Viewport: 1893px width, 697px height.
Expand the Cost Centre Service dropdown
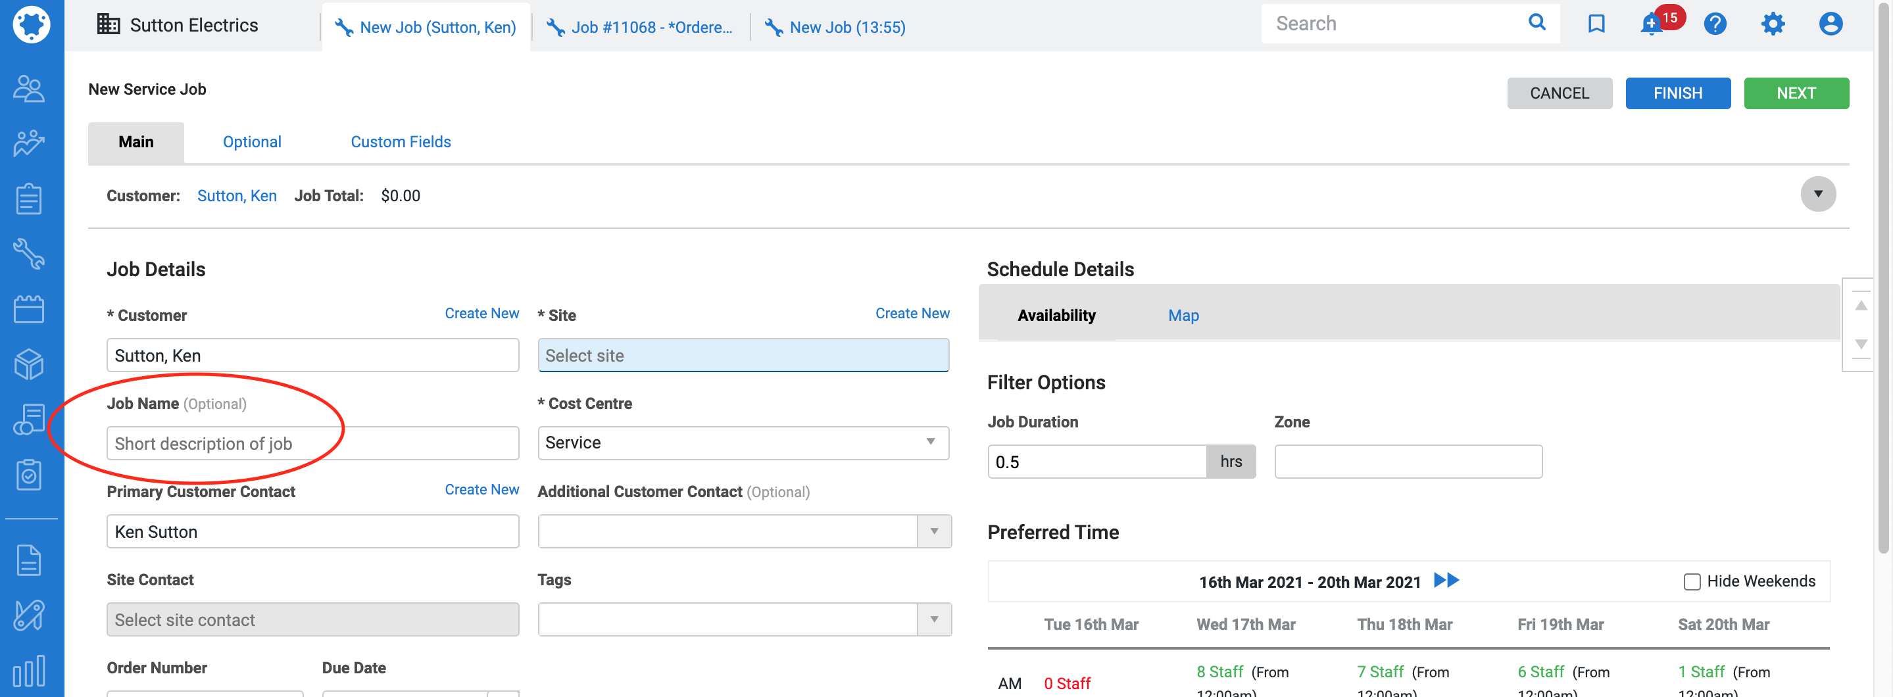pos(743,443)
